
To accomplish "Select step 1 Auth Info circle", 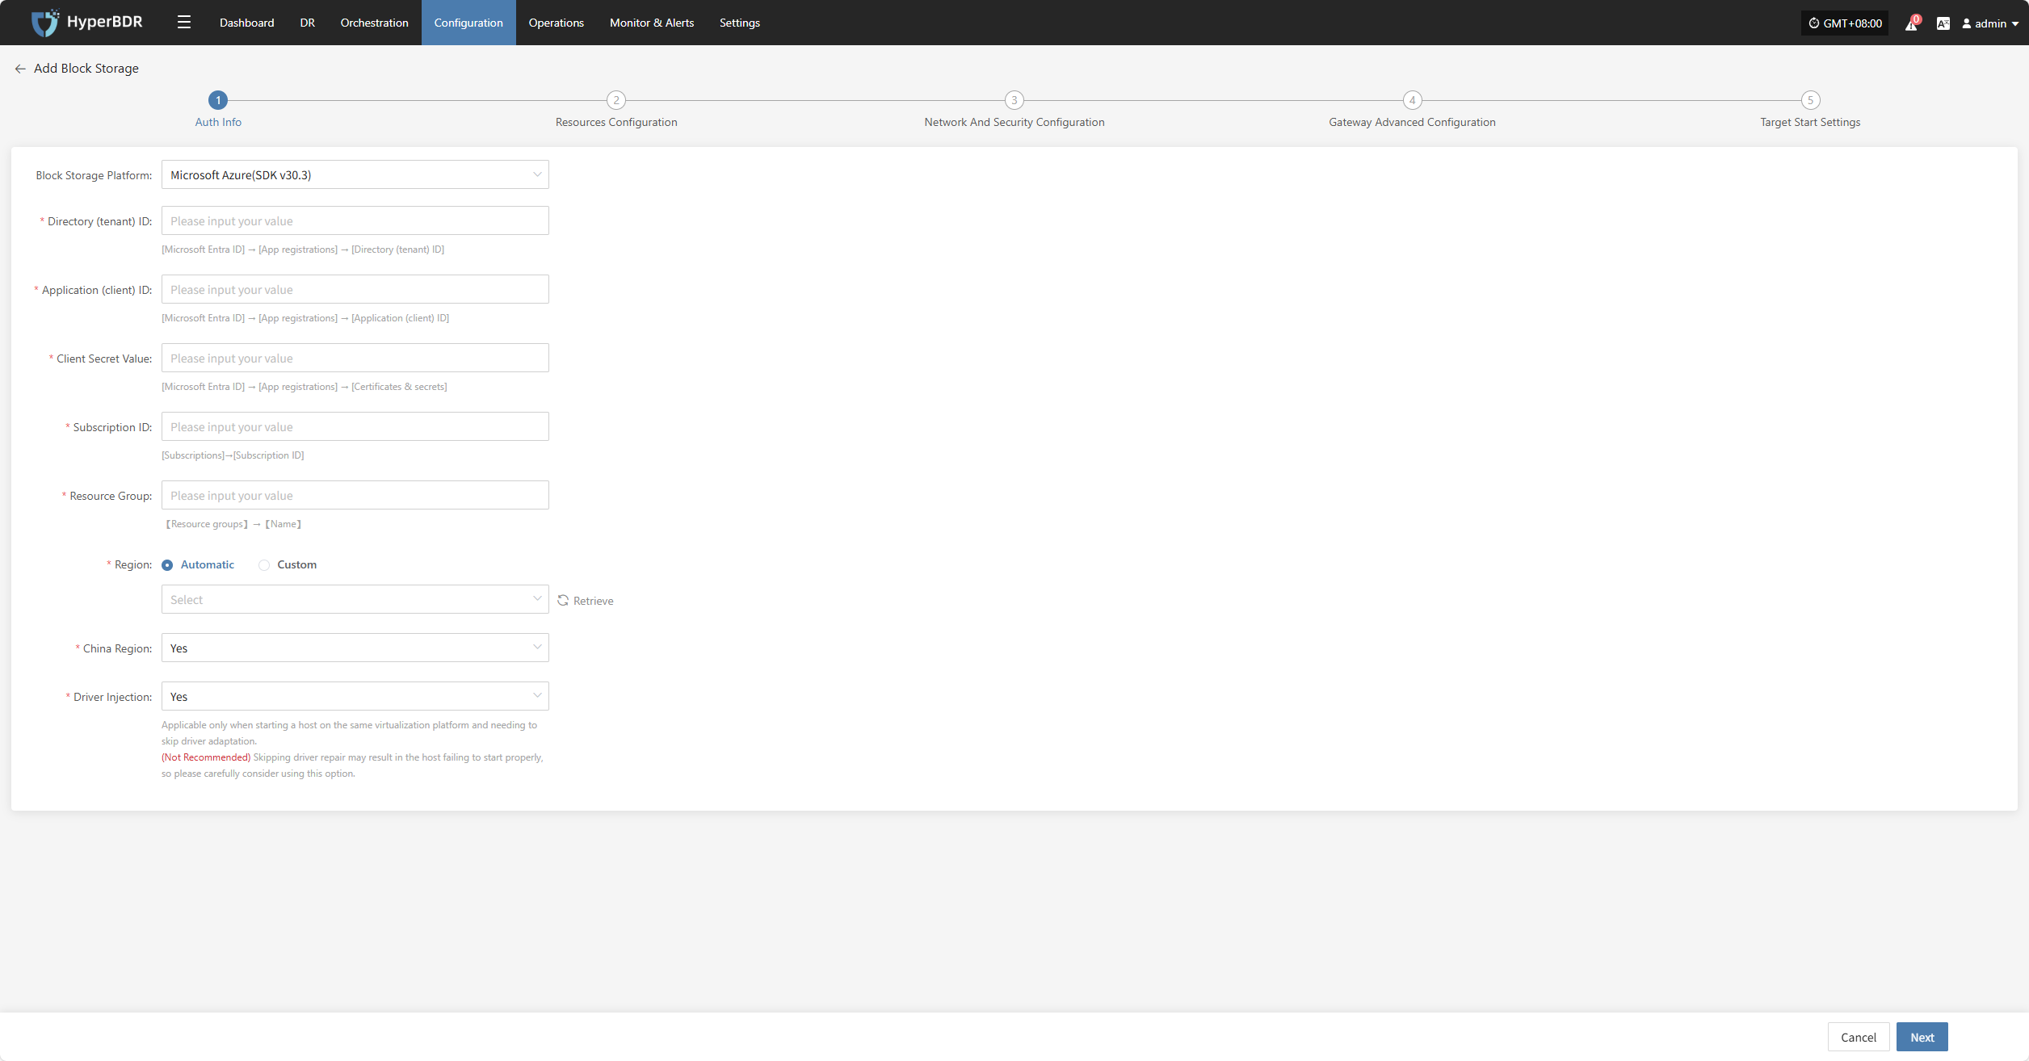I will coord(218,100).
